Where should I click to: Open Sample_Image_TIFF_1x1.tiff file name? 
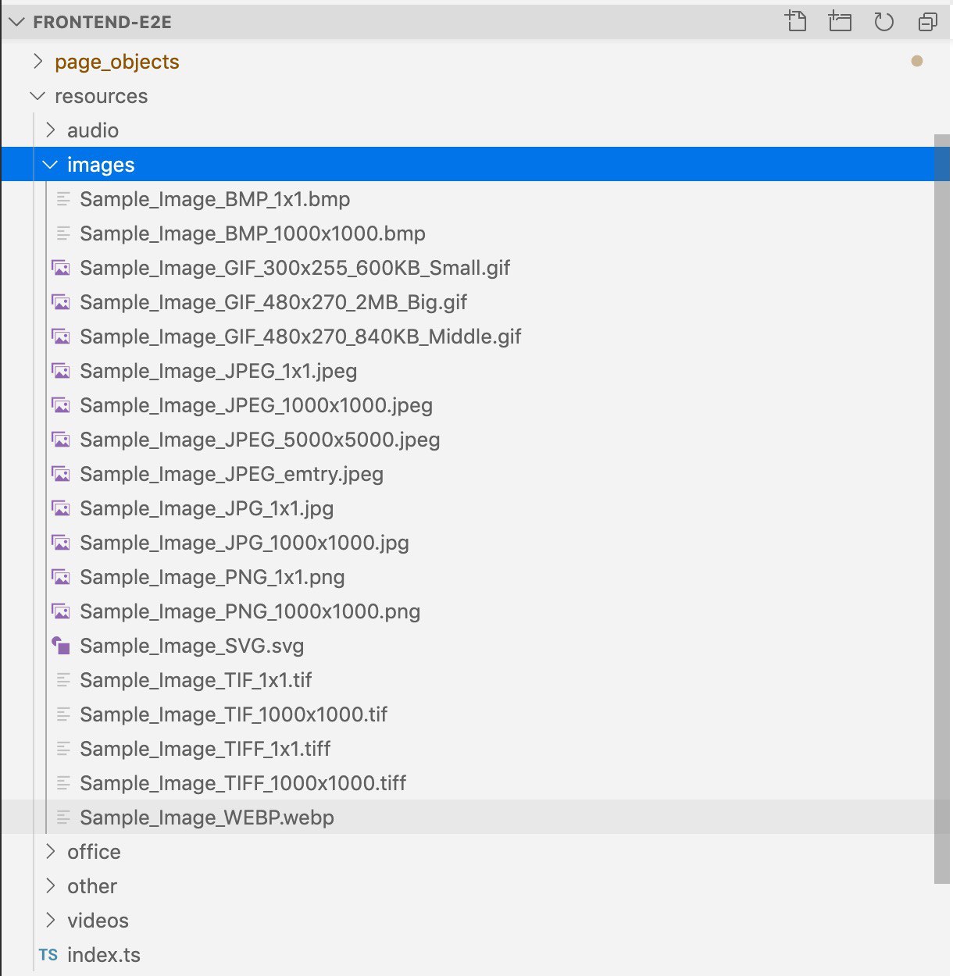205,750
